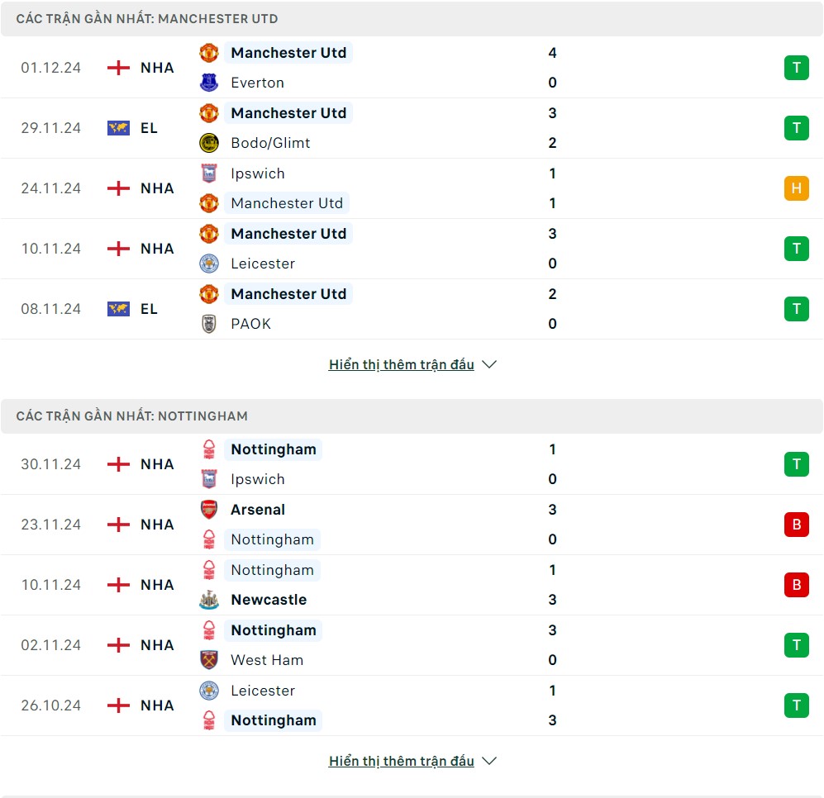Click the Bodo/Glimt team logo
The image size is (824, 798).
[x=209, y=143]
